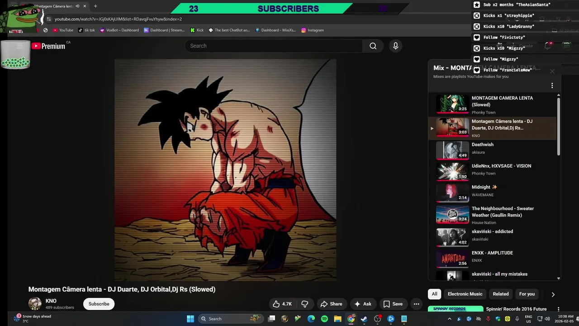This screenshot has width=579, height=326.
Task: Open the Dashboard - MissXs bookmark
Action: click(x=275, y=30)
